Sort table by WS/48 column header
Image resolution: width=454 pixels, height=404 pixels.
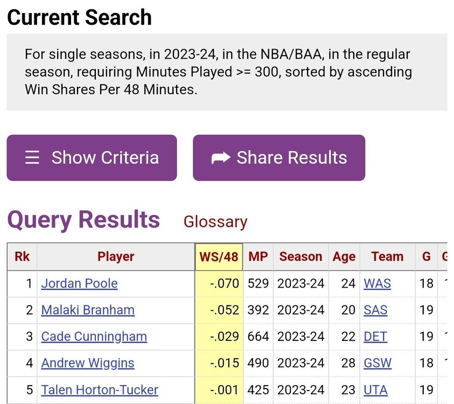219,257
